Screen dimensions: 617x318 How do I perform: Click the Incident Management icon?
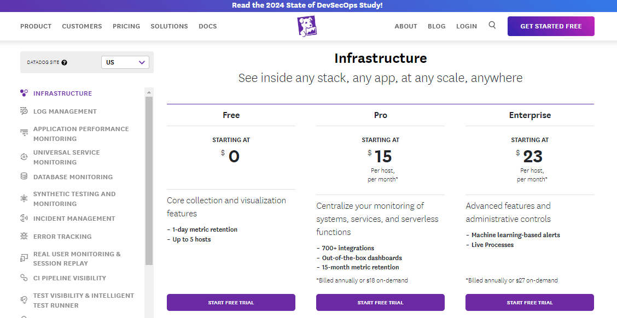coord(24,218)
